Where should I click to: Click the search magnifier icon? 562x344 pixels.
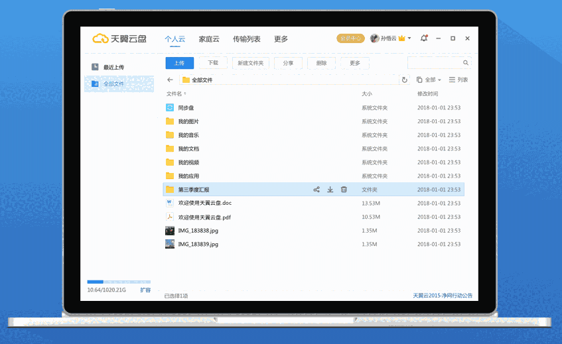point(466,63)
